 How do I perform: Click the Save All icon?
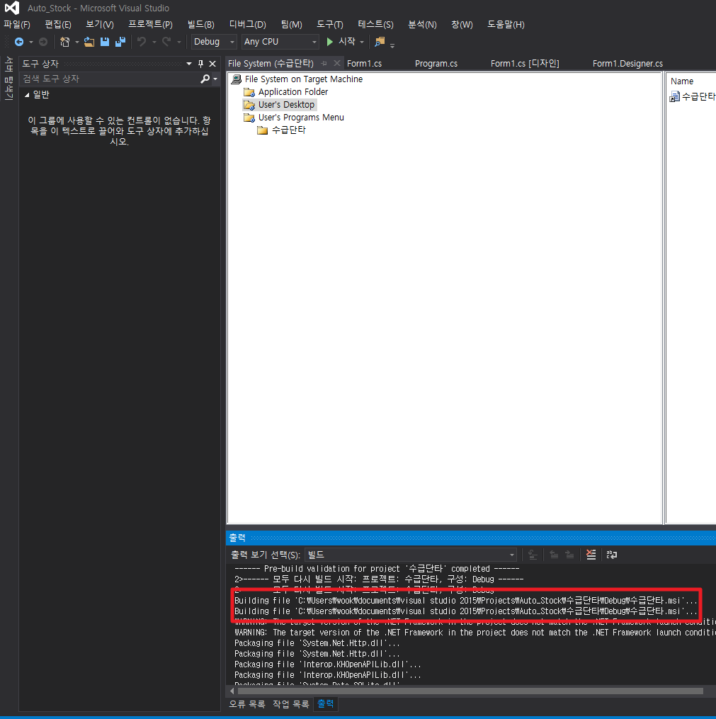pos(120,42)
